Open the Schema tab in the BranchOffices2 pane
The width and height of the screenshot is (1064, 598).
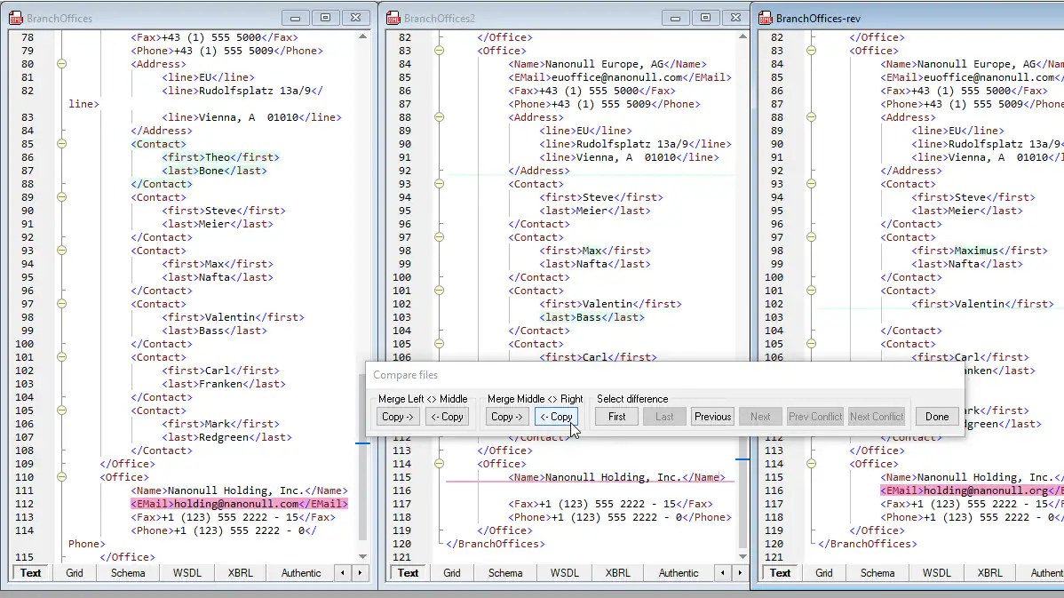click(x=505, y=573)
